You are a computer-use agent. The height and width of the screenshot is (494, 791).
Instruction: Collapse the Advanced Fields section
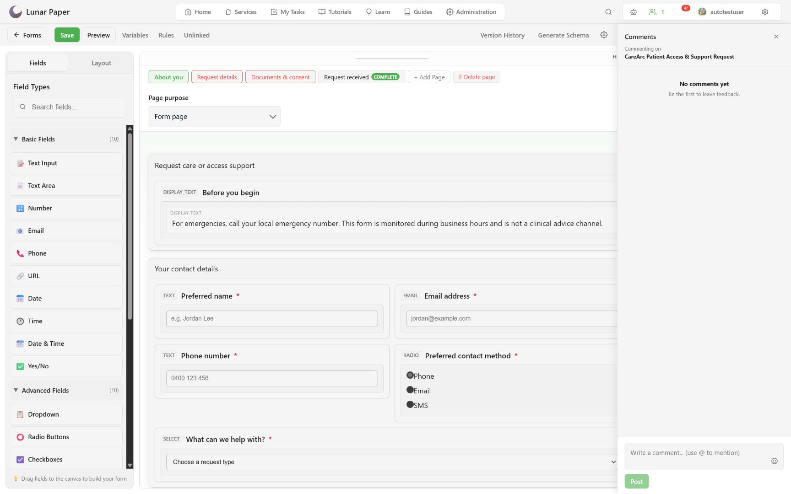click(x=66, y=390)
